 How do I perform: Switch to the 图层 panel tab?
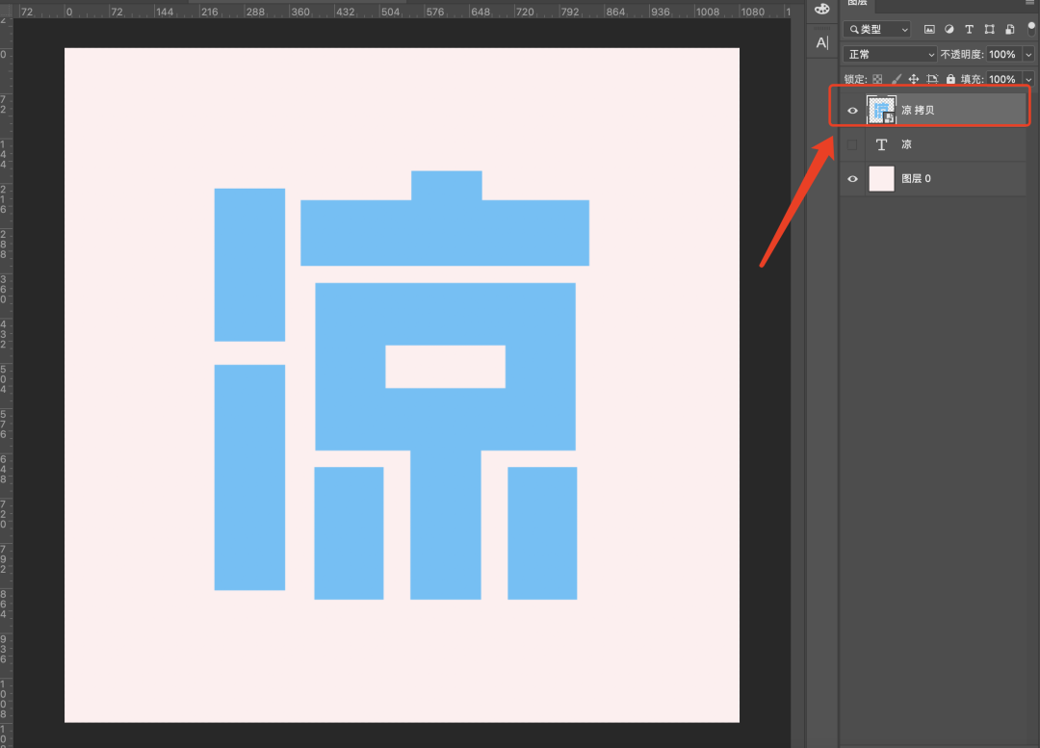[858, 3]
